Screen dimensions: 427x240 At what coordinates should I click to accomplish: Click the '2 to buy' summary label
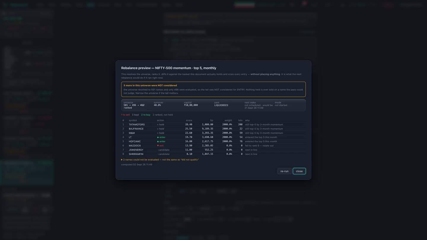(x=146, y=115)
